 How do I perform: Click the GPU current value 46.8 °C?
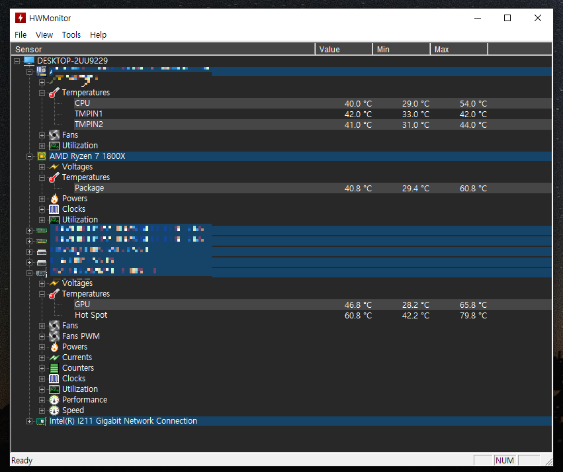click(358, 305)
